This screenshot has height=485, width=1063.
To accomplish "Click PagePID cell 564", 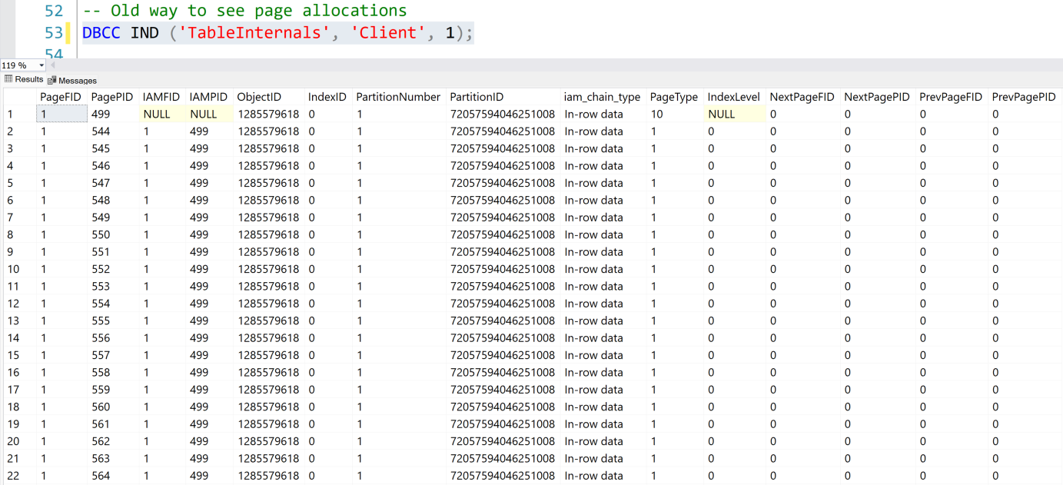I will tap(112, 476).
